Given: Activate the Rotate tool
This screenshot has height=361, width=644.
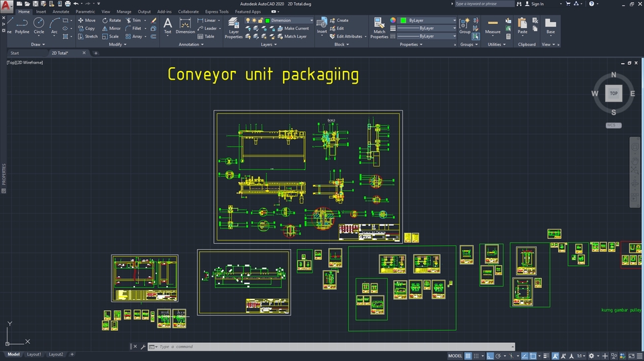Looking at the screenshot, I should (112, 20).
